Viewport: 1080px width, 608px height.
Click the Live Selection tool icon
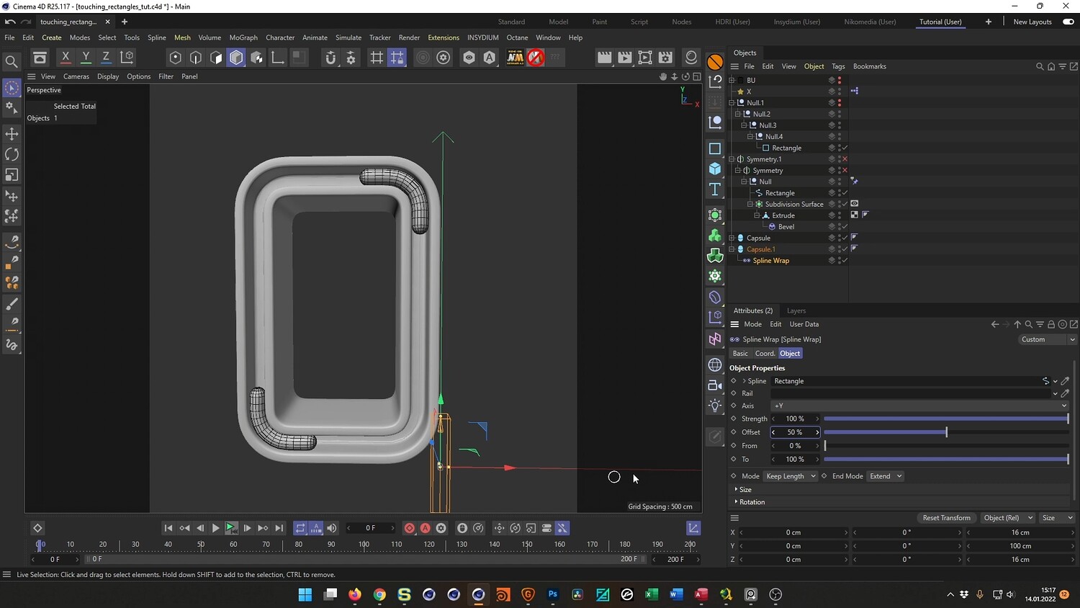tap(12, 88)
